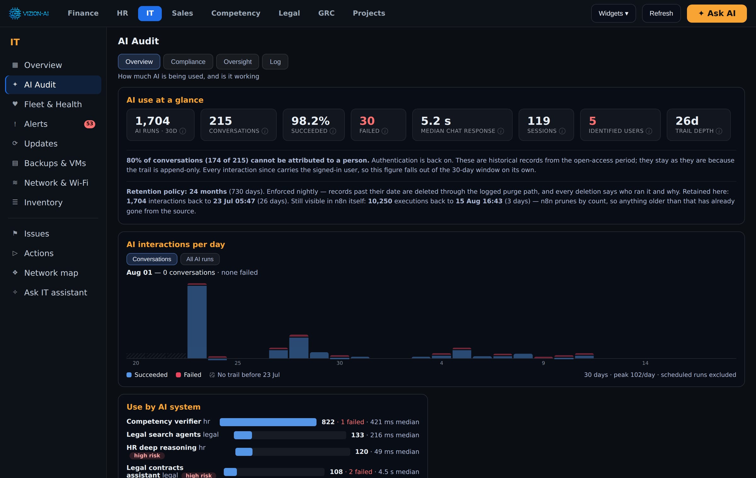The image size is (756, 478).
Task: Switch to the Oversight tab
Action: point(238,62)
